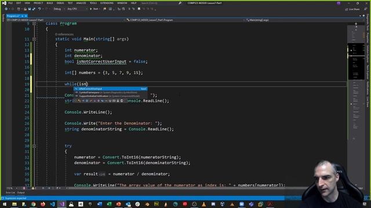Click the Expression expected status message

(x=16, y=198)
